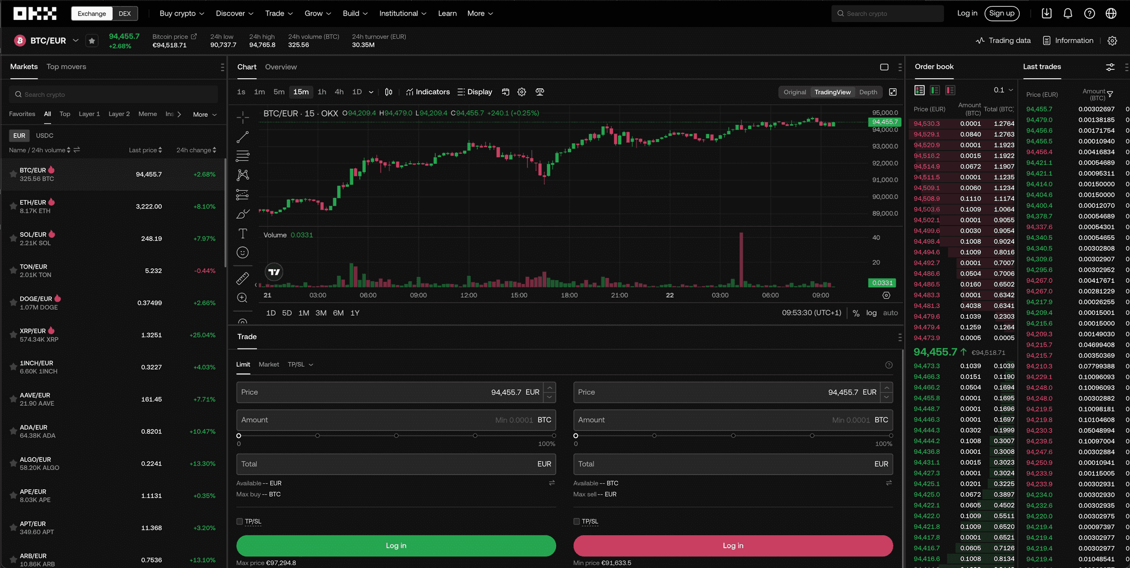1130x568 pixels.
Task: Expand the More categories dropdown in Markets
Action: [x=205, y=114]
